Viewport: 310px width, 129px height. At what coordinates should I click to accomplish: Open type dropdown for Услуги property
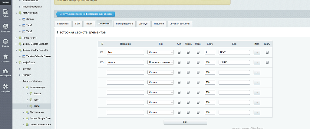click(x=160, y=62)
